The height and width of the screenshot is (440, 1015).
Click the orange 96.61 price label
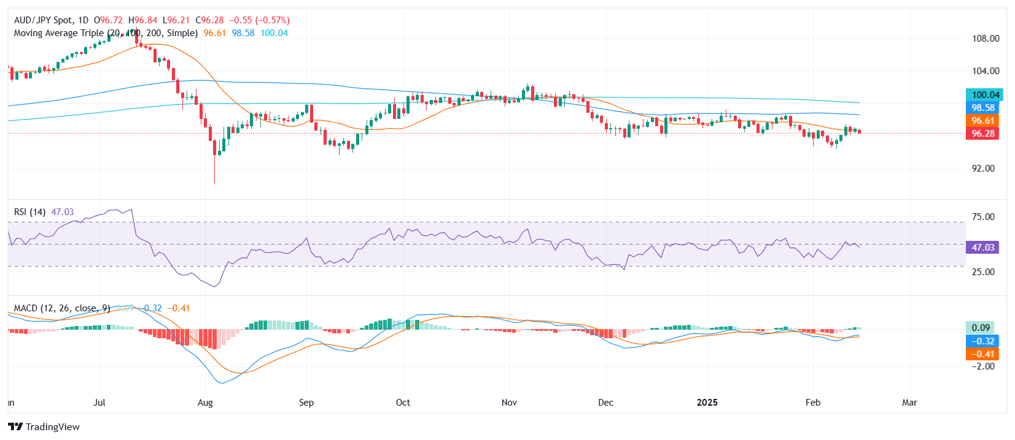pos(982,121)
